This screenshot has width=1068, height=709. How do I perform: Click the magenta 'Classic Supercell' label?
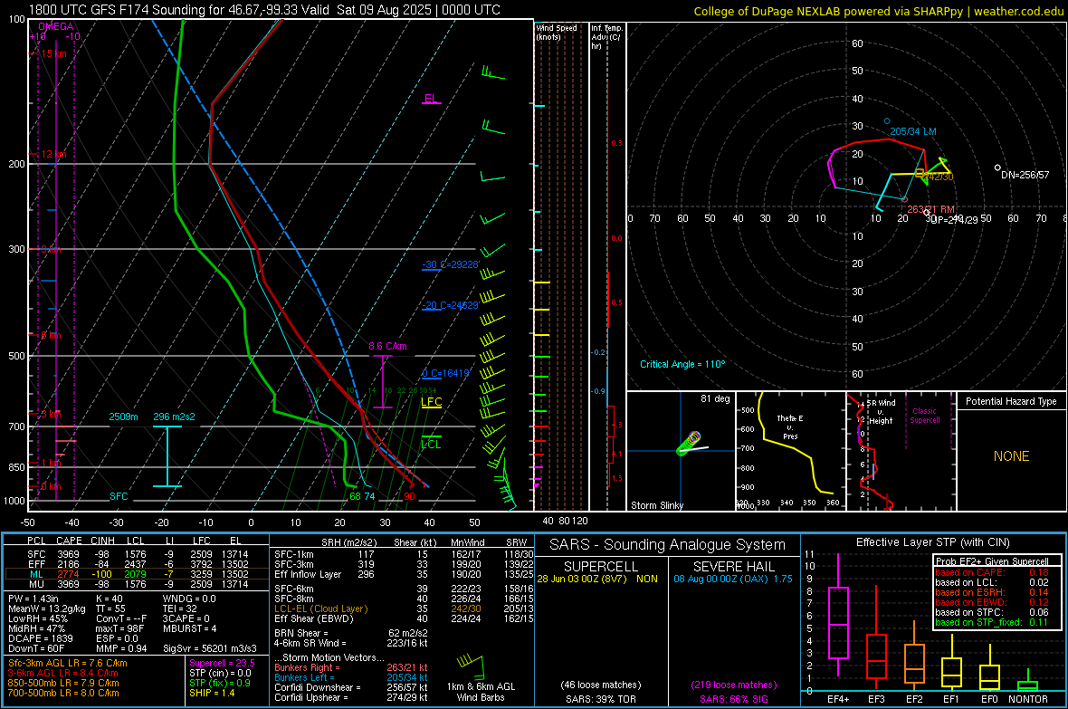coord(924,416)
